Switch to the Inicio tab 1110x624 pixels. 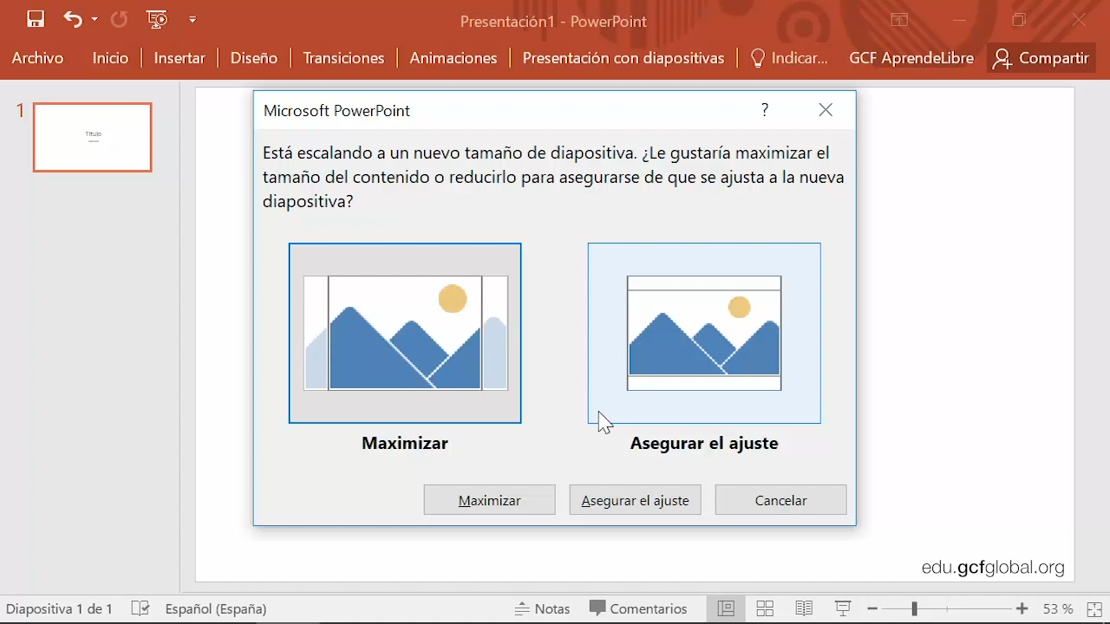[110, 58]
